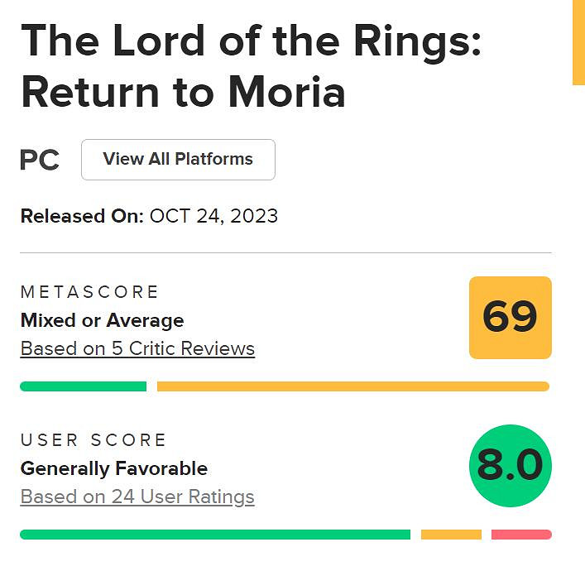The image size is (585, 566).
Task: Click the Released On label
Action: (x=82, y=217)
